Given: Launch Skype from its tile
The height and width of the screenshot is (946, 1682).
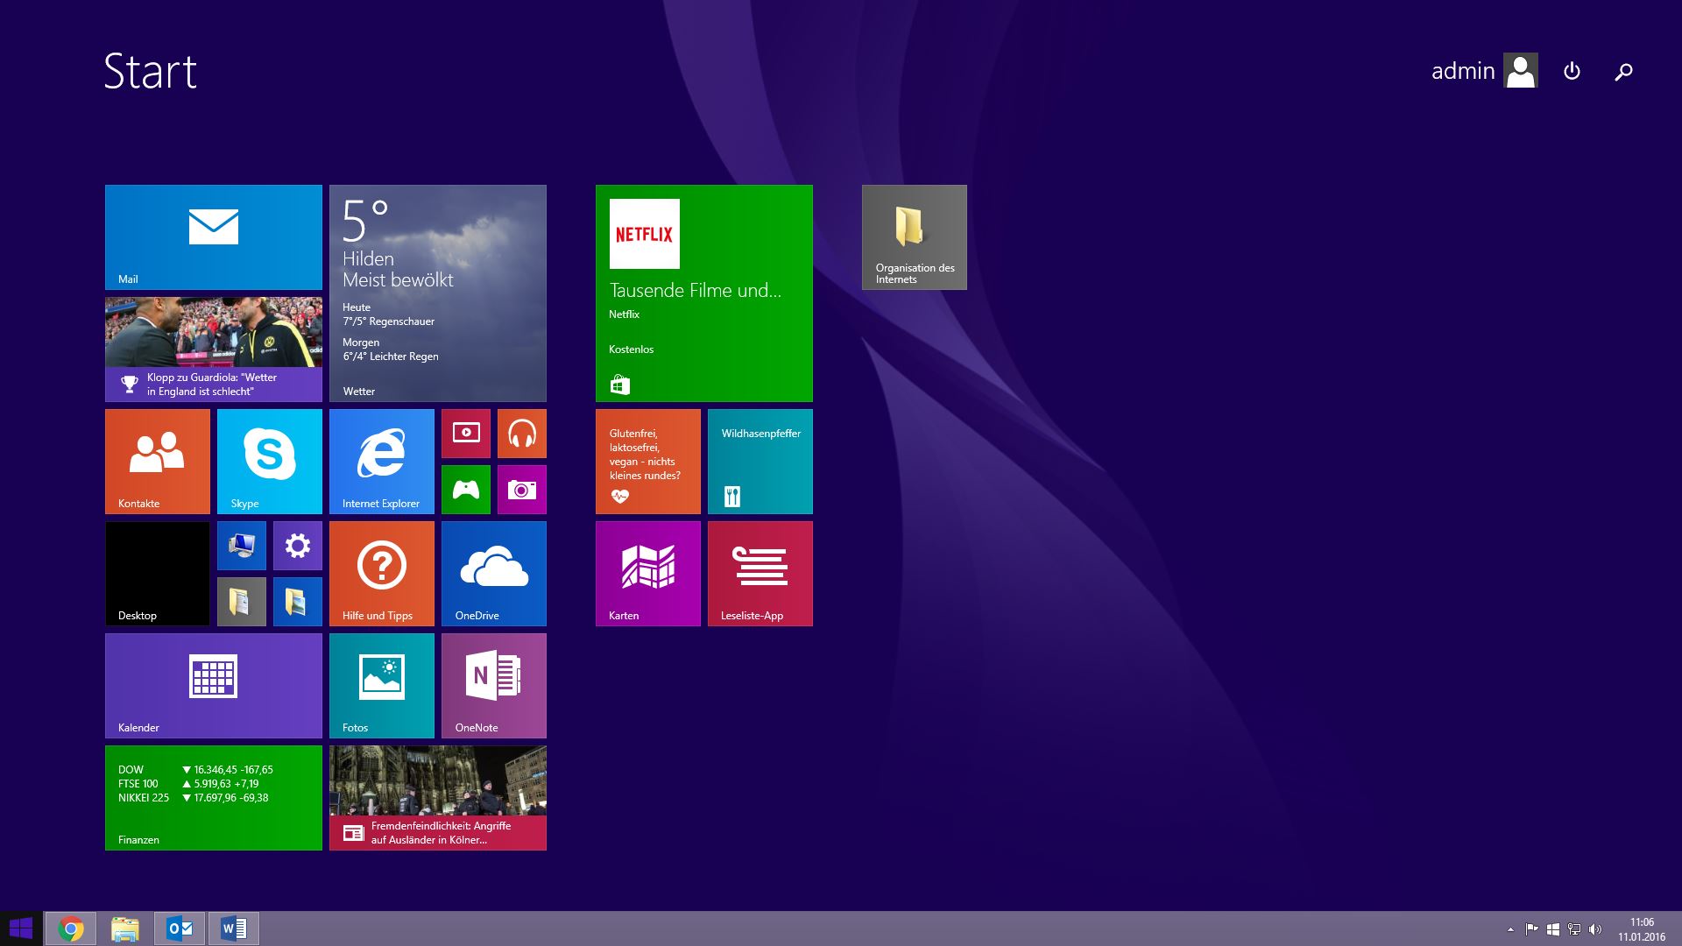Looking at the screenshot, I should coord(269,461).
